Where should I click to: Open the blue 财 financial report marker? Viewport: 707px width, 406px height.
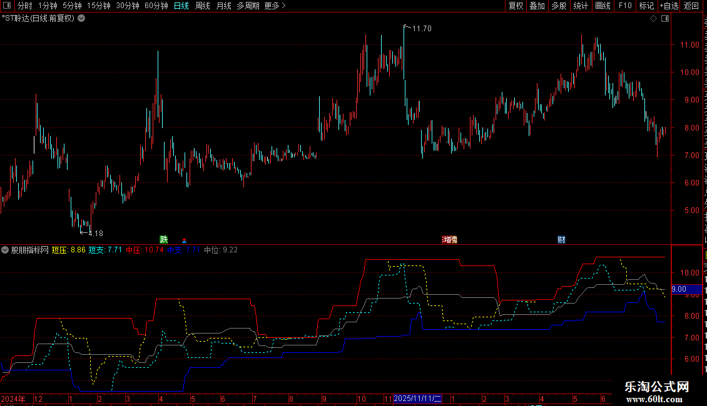(x=561, y=239)
